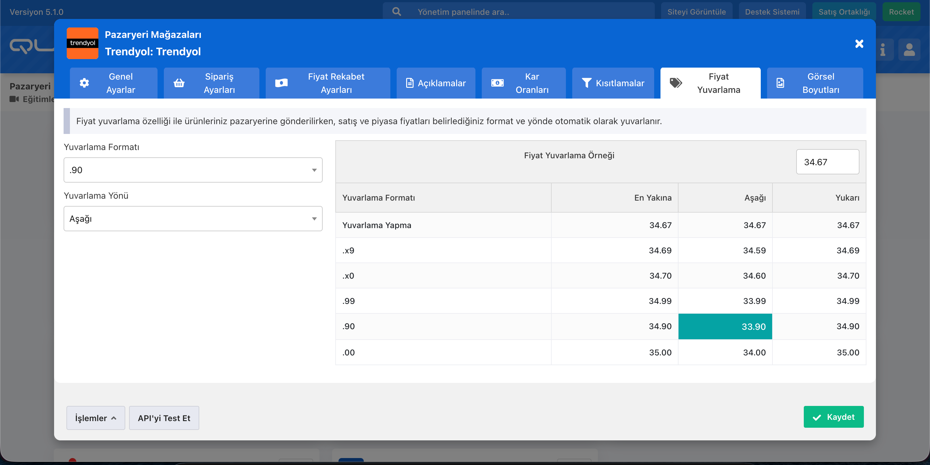Open the Yuvarlama Formatı dropdown

pyautogui.click(x=193, y=170)
